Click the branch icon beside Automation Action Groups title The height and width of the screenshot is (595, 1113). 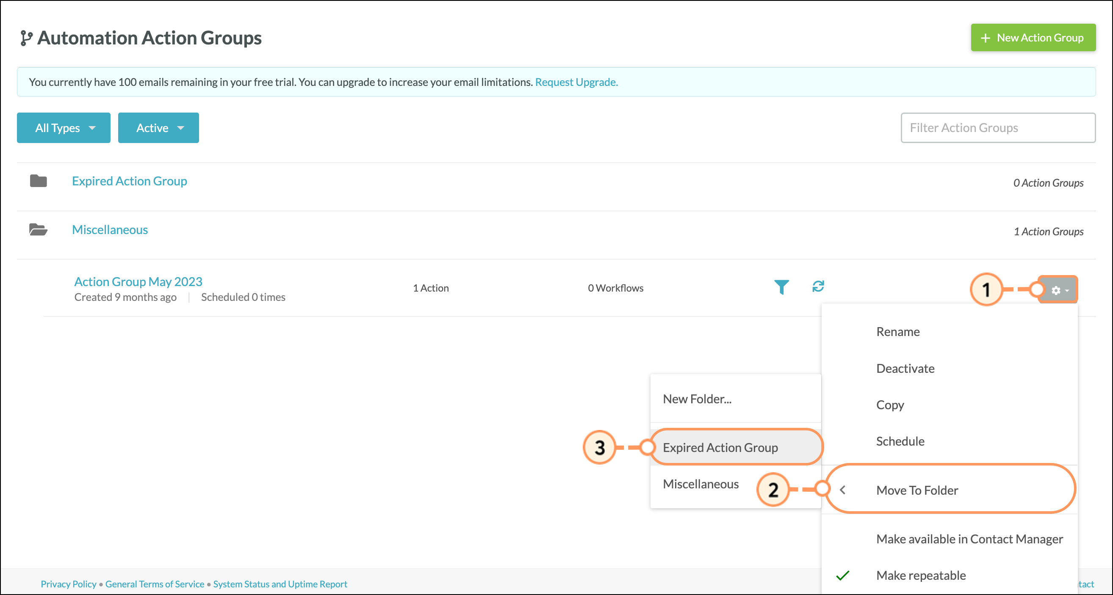pos(26,38)
